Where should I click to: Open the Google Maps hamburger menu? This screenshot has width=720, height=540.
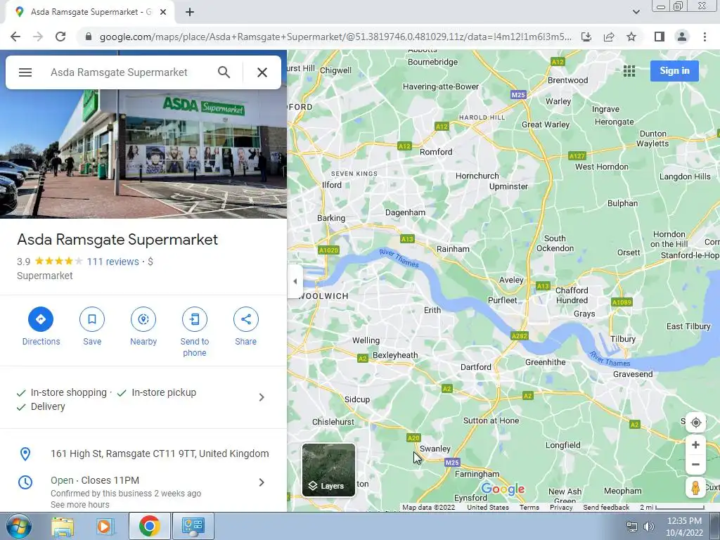tap(25, 72)
